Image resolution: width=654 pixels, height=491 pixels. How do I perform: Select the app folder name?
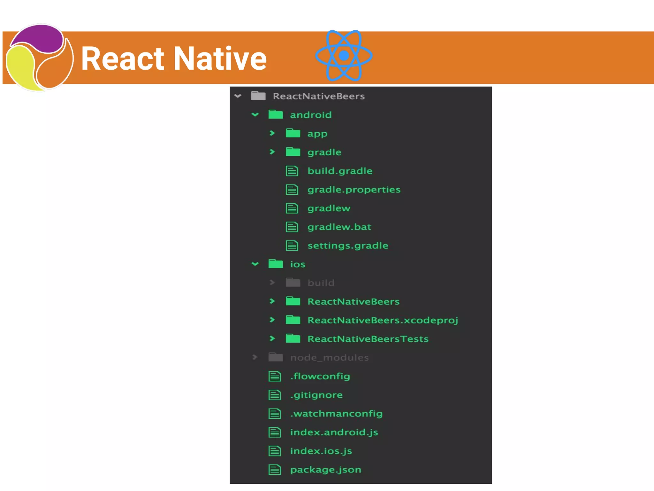317,134
